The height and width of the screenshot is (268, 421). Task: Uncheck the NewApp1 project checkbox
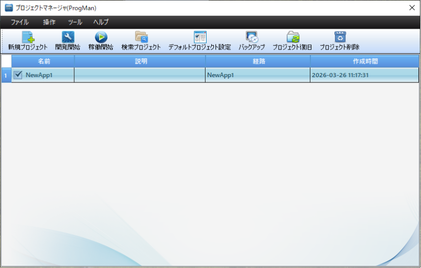18,75
